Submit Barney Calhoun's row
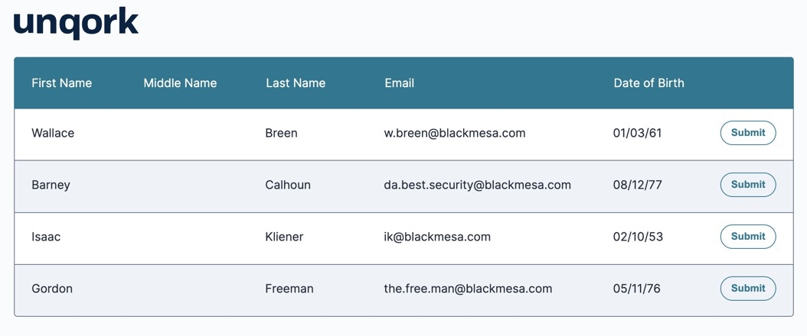This screenshot has height=336, width=807. coord(748,185)
